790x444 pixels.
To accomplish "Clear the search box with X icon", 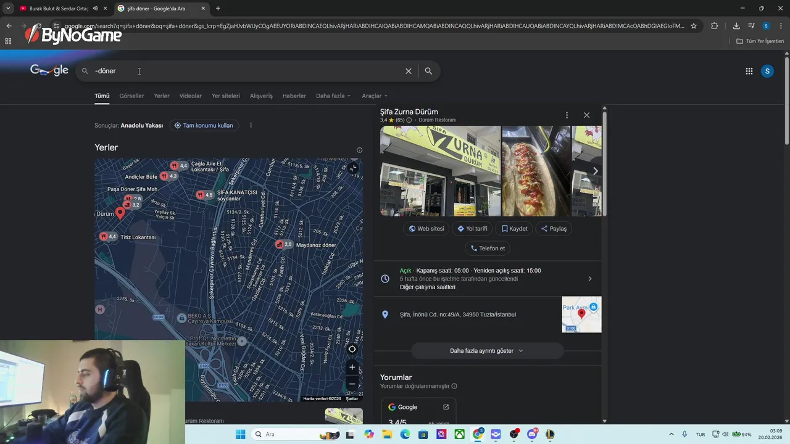I will pyautogui.click(x=408, y=71).
